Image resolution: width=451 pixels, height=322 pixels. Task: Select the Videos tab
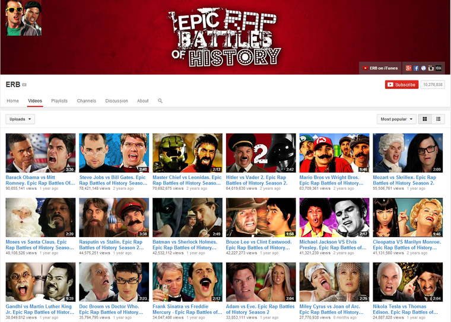pos(35,101)
